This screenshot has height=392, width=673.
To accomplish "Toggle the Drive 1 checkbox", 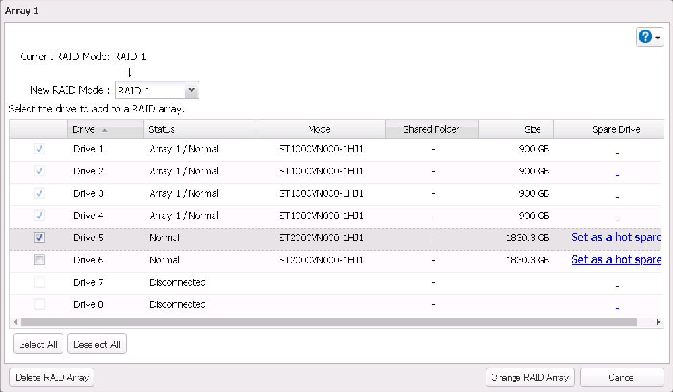I will 39,149.
